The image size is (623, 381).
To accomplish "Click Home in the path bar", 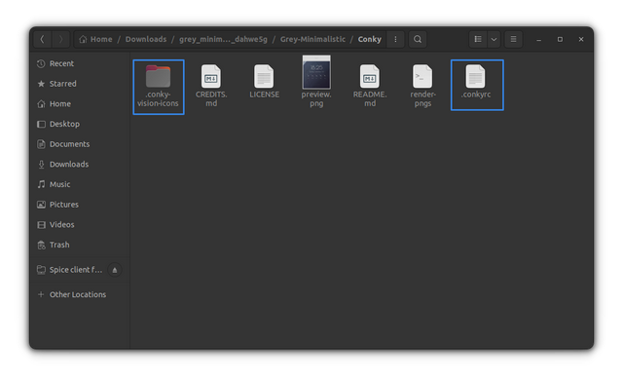I will (x=95, y=39).
